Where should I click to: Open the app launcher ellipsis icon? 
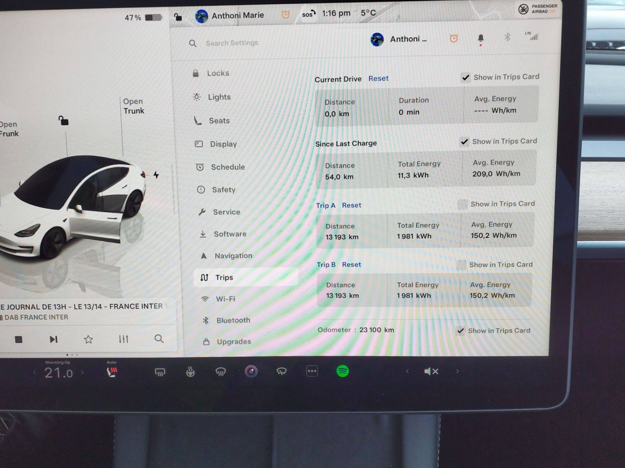click(x=311, y=371)
